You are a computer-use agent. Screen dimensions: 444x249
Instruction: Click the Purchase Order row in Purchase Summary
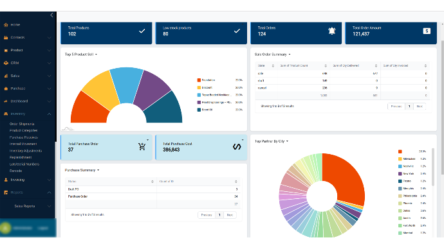pyautogui.click(x=153, y=196)
